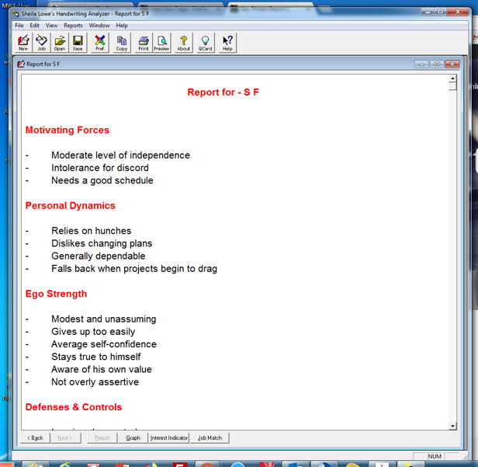This screenshot has height=467, width=478.
Task: Click the Defenses & Controls heading
Action: [x=74, y=407]
